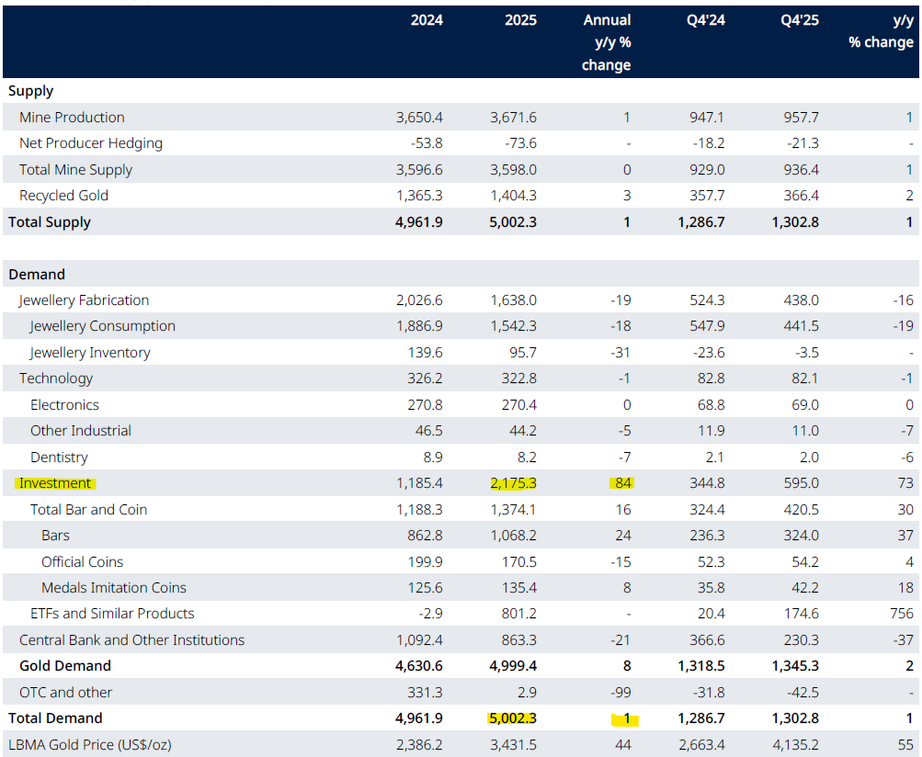
Task: Select the Q4'25 column header
Action: click(x=798, y=20)
